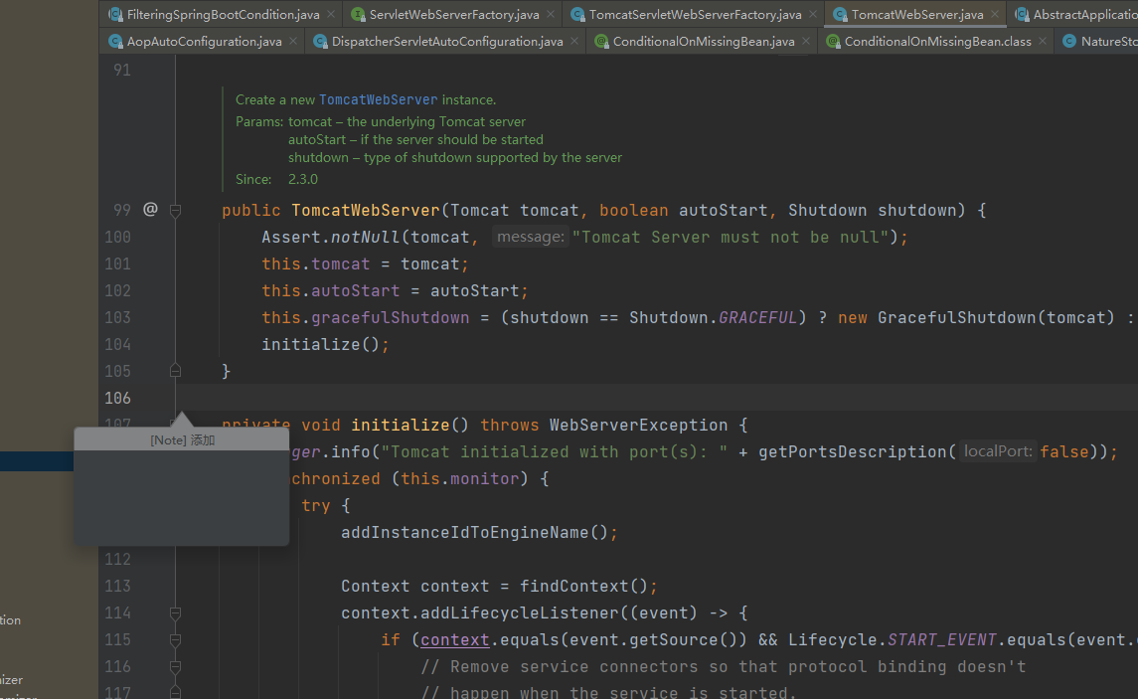
Task: Click the 'getPortsDescription' method call
Action: [852, 452]
